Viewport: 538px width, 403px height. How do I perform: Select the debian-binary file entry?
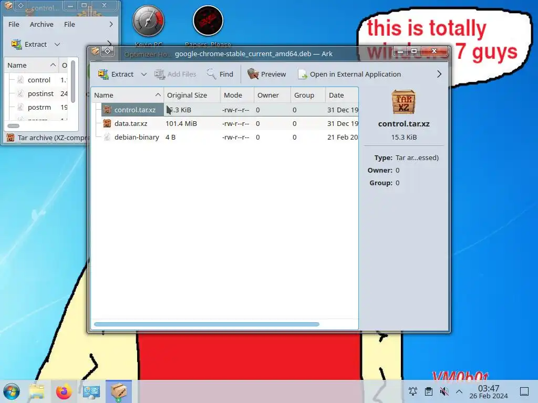[225, 137]
